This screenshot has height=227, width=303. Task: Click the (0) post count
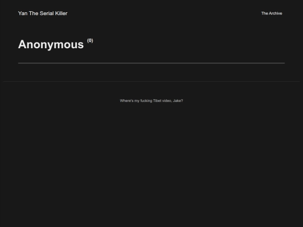coord(90,40)
